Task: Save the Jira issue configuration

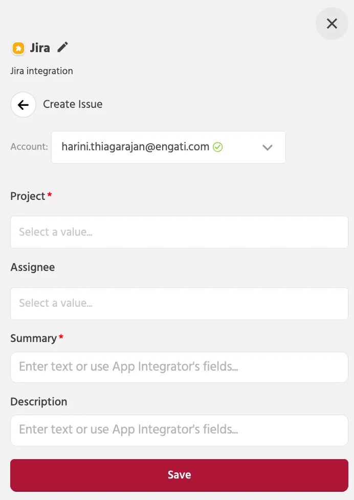Action: coord(179,475)
